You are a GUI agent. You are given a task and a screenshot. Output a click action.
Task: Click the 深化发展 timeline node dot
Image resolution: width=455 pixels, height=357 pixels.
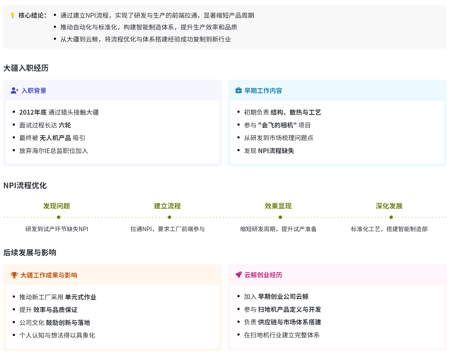[391, 217]
